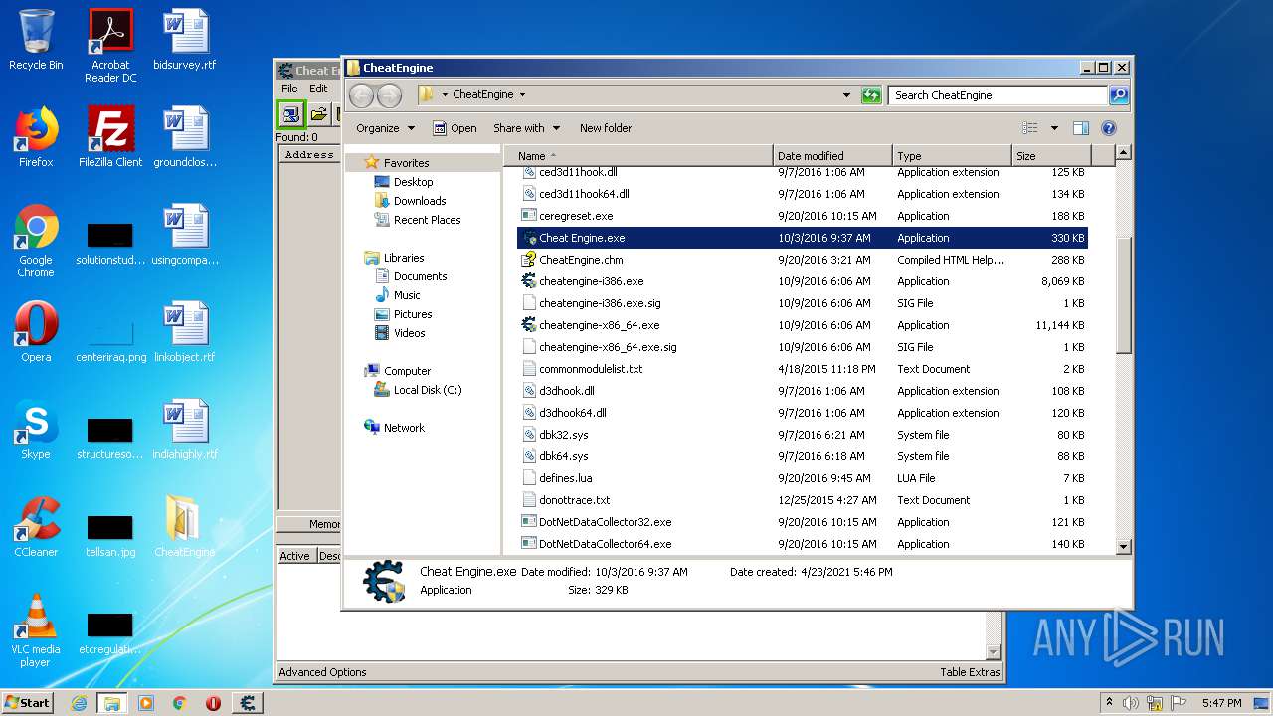Click Cheat Engine taskbar icon
This screenshot has height=716, width=1273.
pyautogui.click(x=248, y=703)
